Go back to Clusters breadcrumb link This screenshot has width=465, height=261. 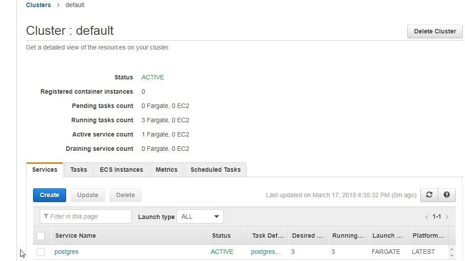[38, 5]
